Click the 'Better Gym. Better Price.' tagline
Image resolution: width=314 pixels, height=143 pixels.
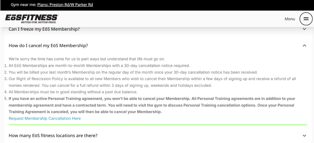coord(39,22)
